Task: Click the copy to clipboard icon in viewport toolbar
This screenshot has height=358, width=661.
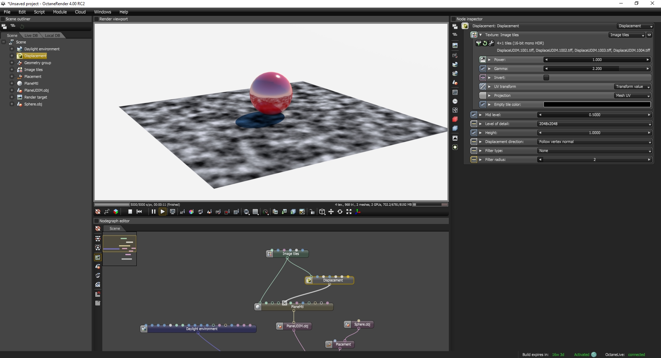Action: point(275,212)
